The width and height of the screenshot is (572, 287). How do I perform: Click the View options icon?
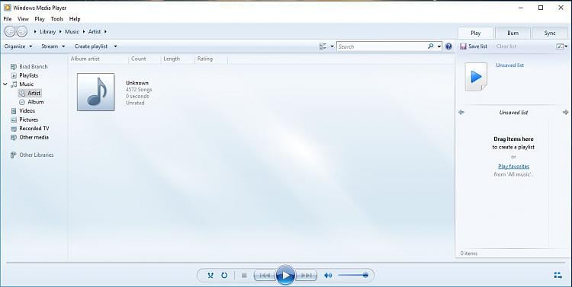click(323, 46)
